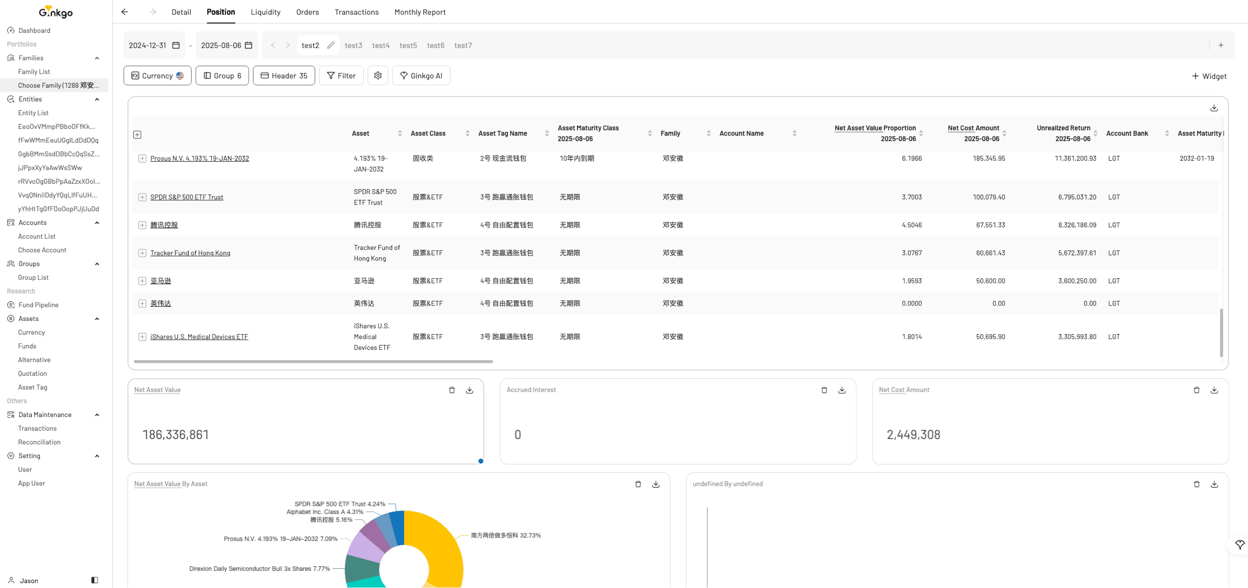Expand all rows in table header
Image resolution: width=1248 pixels, height=588 pixels.
tap(137, 134)
